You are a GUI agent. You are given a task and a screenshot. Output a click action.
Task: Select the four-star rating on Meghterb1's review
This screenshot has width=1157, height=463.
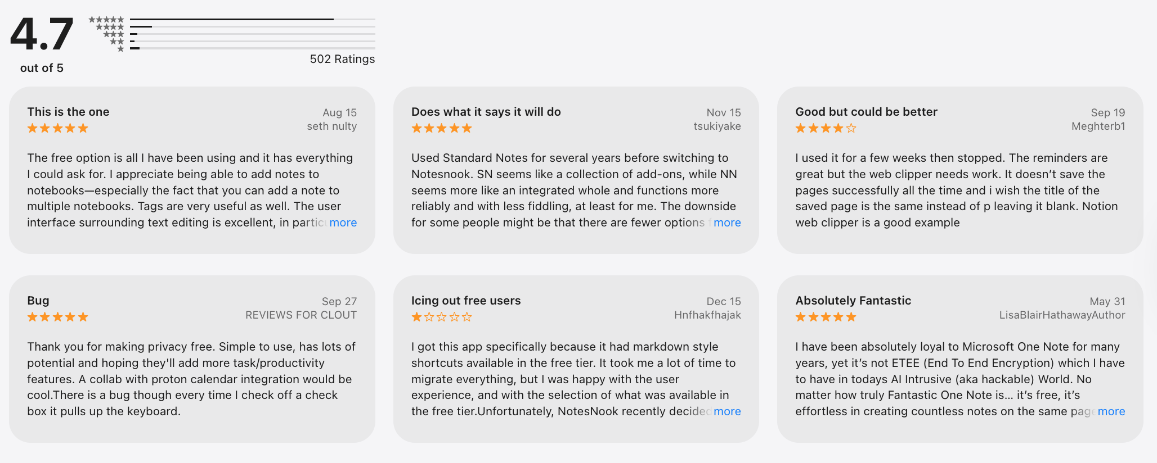(825, 128)
